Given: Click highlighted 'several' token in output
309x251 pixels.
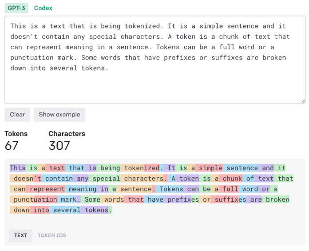Looking at the screenshot, I should 67,210.
